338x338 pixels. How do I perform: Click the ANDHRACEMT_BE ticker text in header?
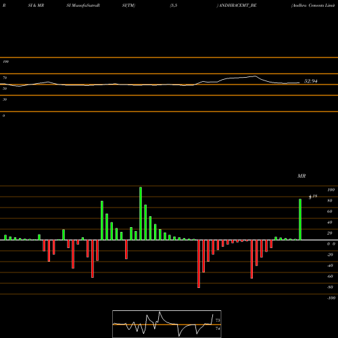tap(238, 5)
